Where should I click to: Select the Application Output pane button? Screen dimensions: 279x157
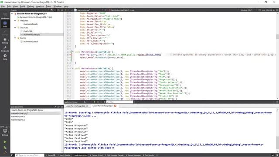[x=80, y=155]
